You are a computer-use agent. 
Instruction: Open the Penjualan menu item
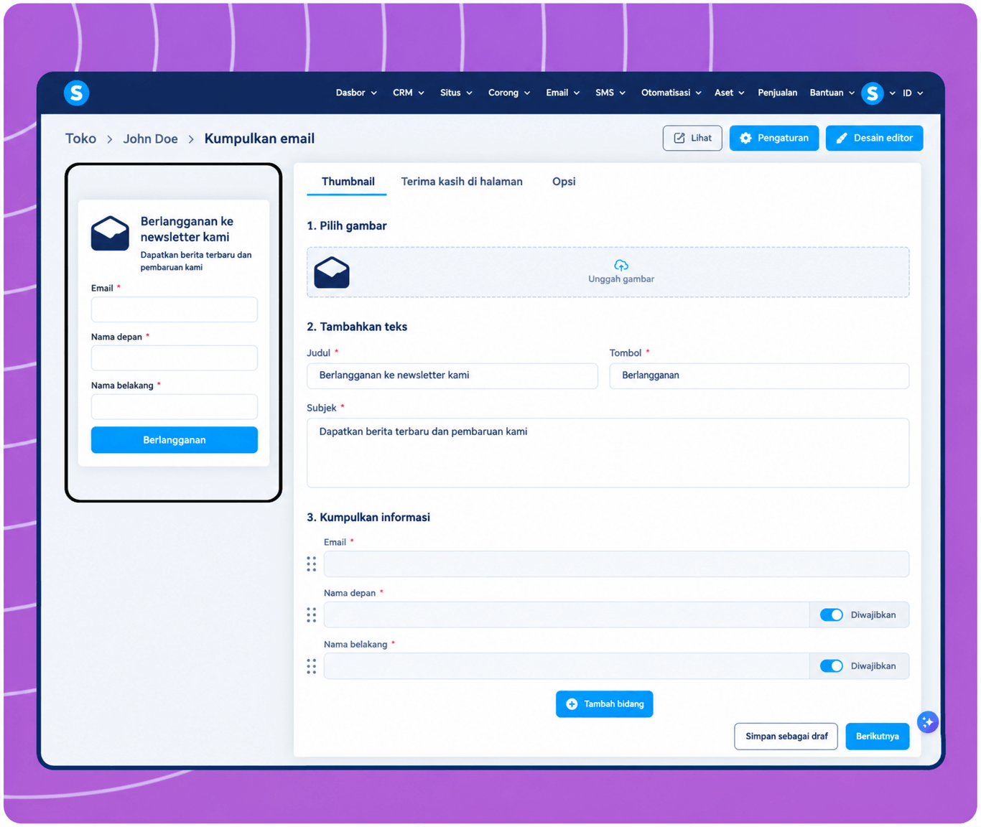(x=777, y=93)
